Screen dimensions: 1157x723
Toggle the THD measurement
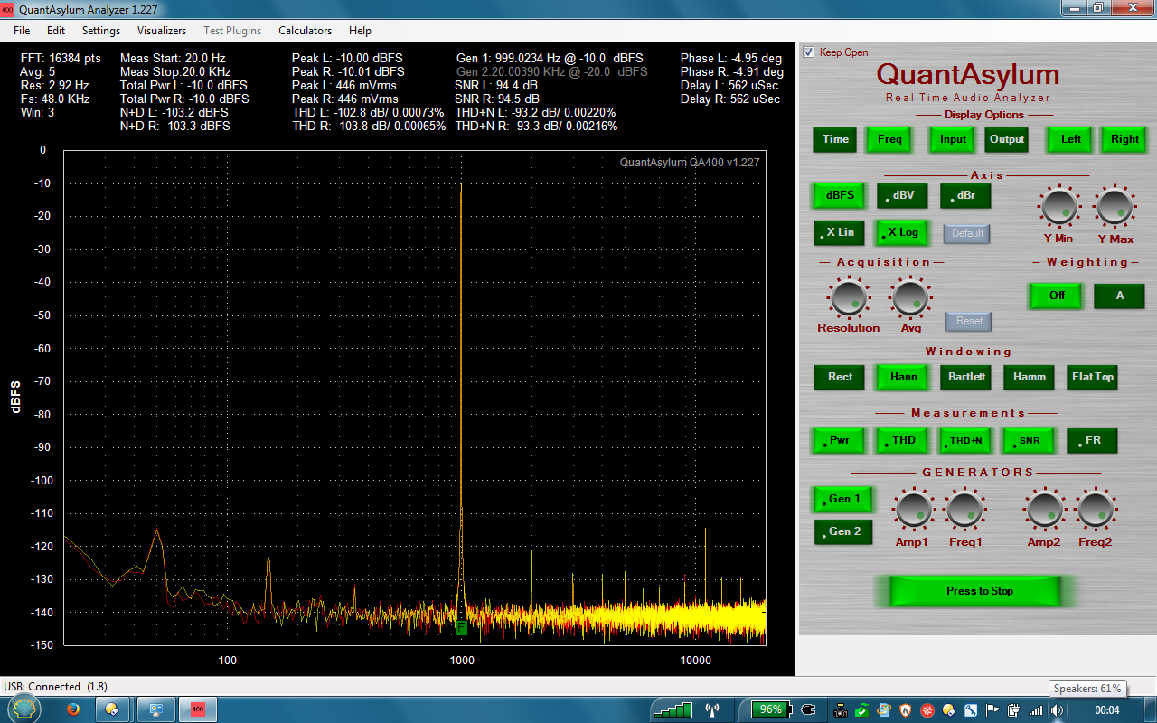pos(903,440)
